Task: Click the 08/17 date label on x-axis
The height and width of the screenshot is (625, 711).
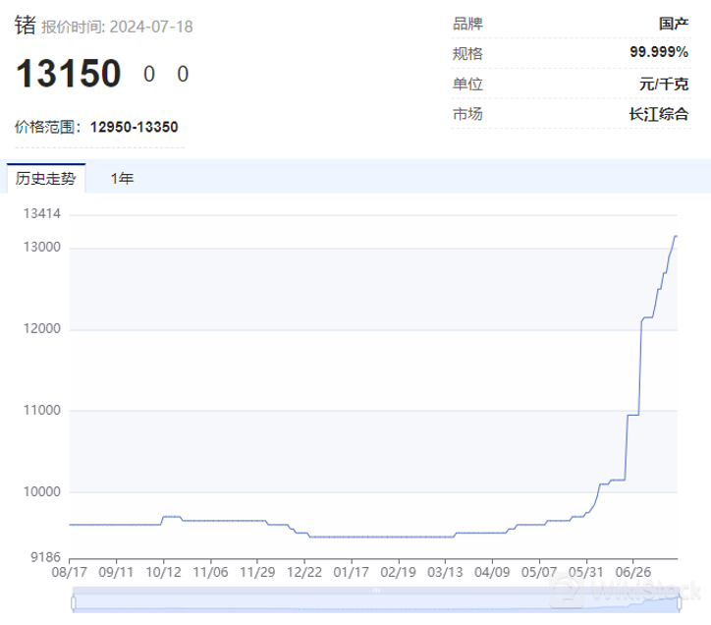Action: [x=69, y=570]
